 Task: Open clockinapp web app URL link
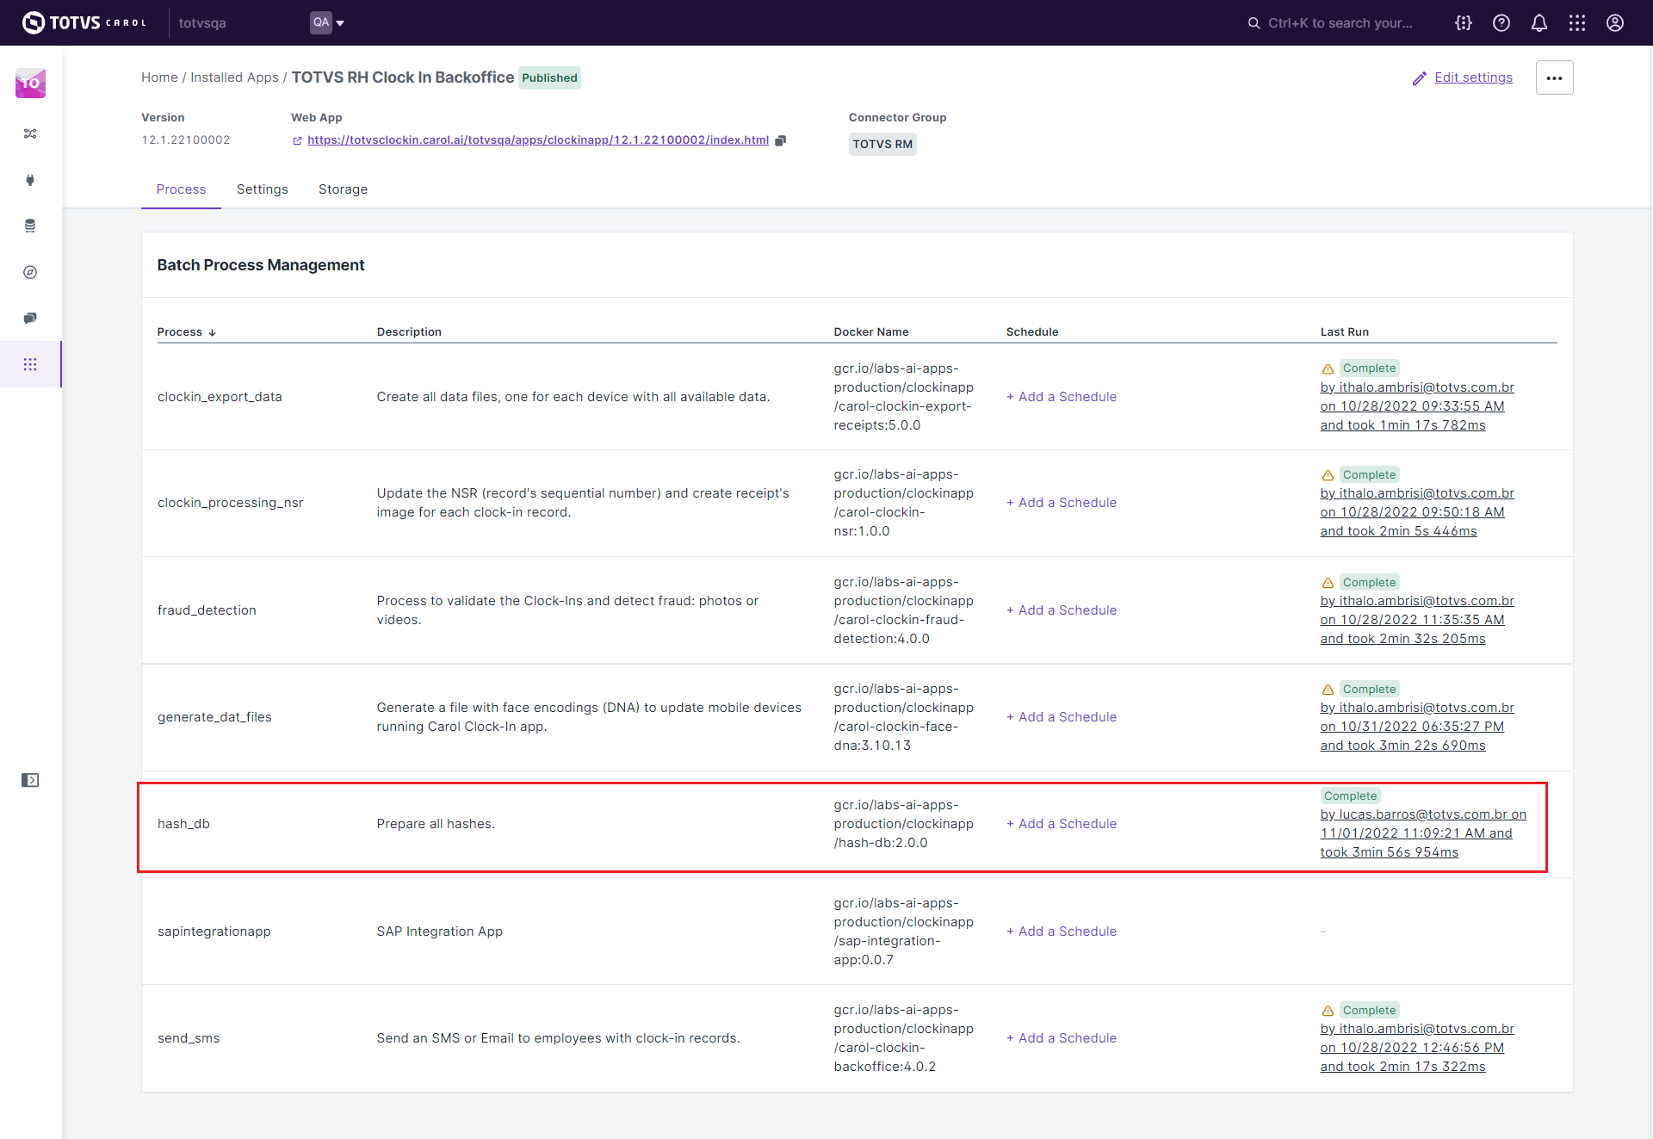point(537,140)
